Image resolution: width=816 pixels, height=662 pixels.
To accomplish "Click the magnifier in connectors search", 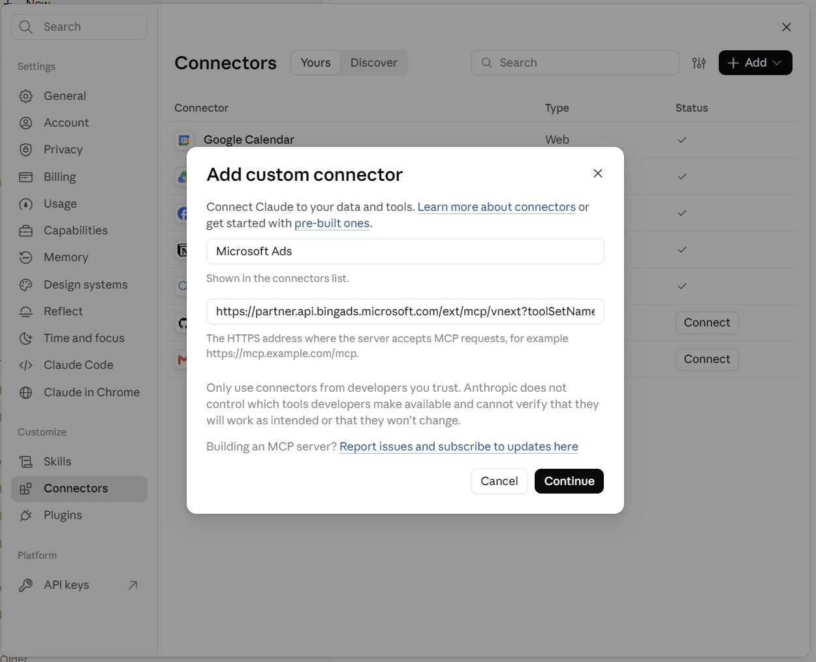I will tap(487, 63).
